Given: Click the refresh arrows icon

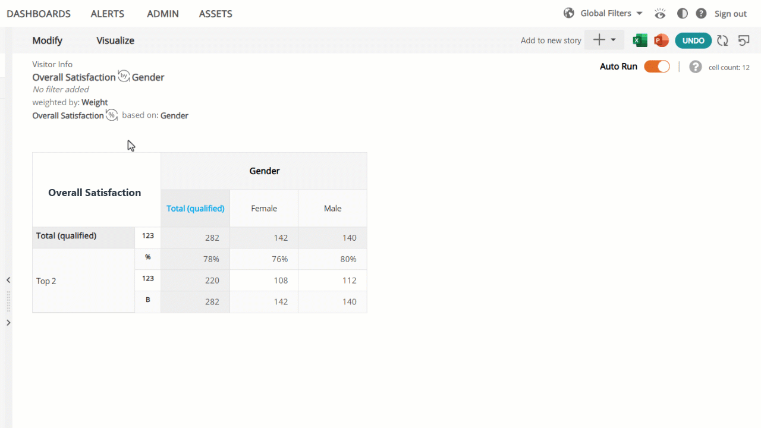Looking at the screenshot, I should [722, 40].
